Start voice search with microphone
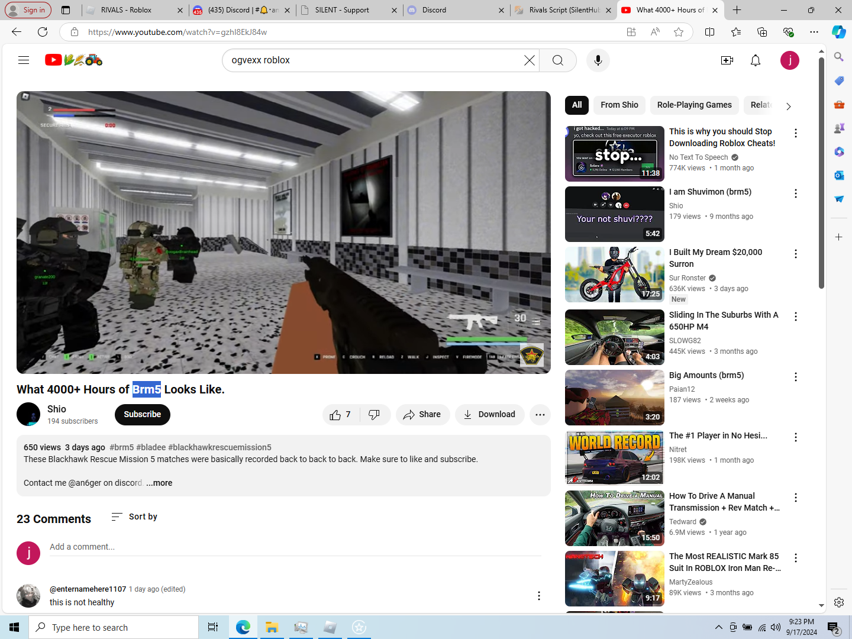The image size is (852, 639). (598, 60)
